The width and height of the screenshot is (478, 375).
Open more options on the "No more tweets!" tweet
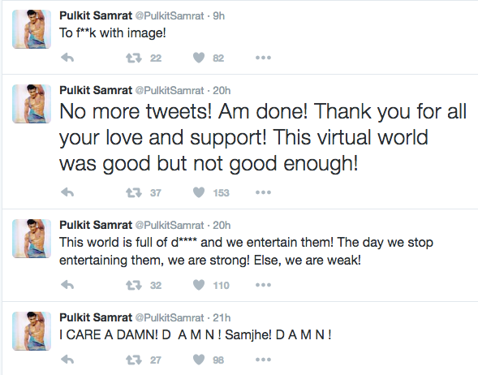click(263, 192)
